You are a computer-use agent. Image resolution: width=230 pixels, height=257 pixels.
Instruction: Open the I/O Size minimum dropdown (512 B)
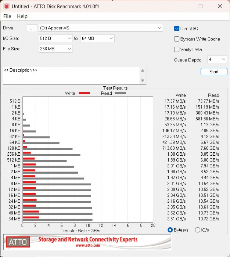click(x=56, y=38)
